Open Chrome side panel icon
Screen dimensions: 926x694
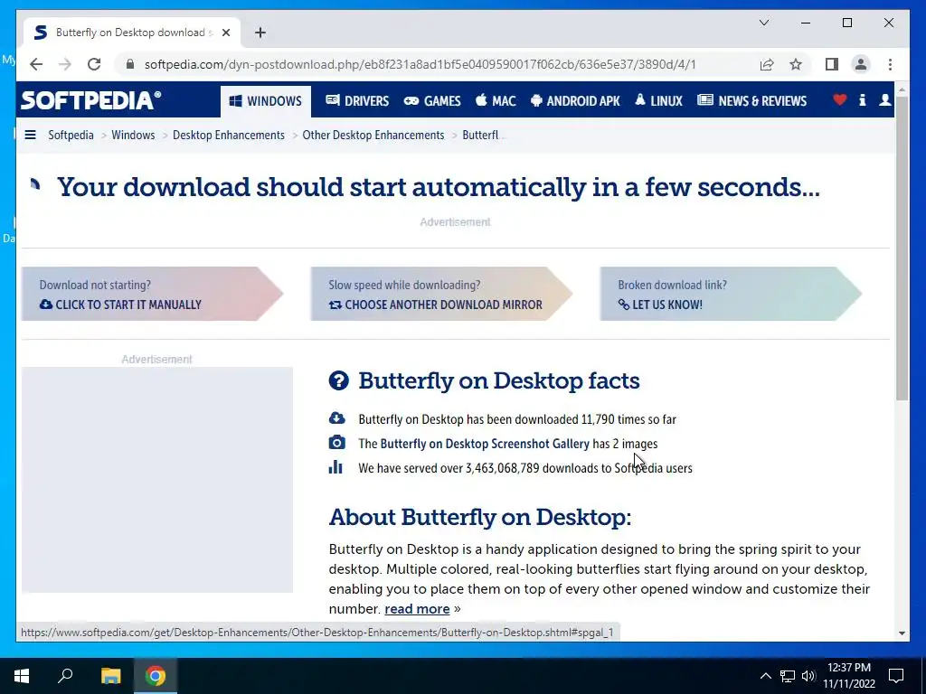[832, 64]
